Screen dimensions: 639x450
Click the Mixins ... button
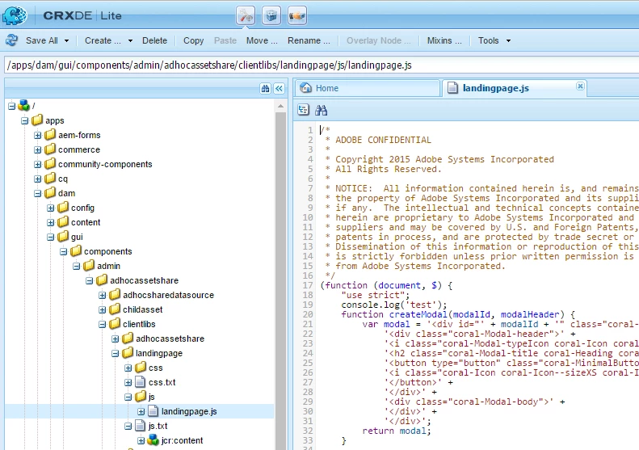coord(444,40)
